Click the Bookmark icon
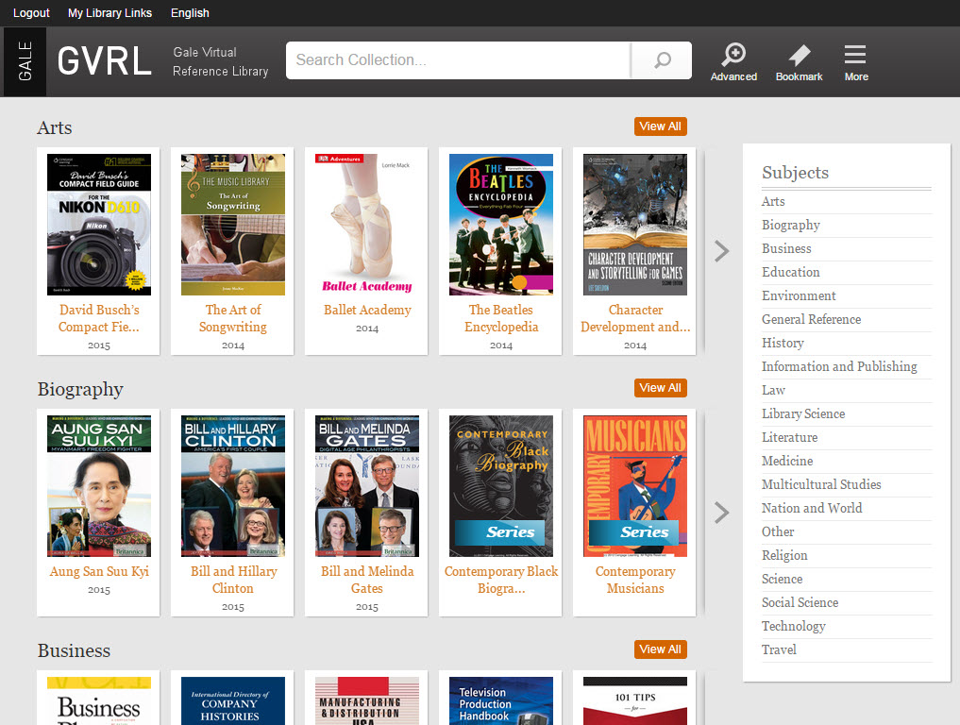This screenshot has height=725, width=960. point(799,62)
